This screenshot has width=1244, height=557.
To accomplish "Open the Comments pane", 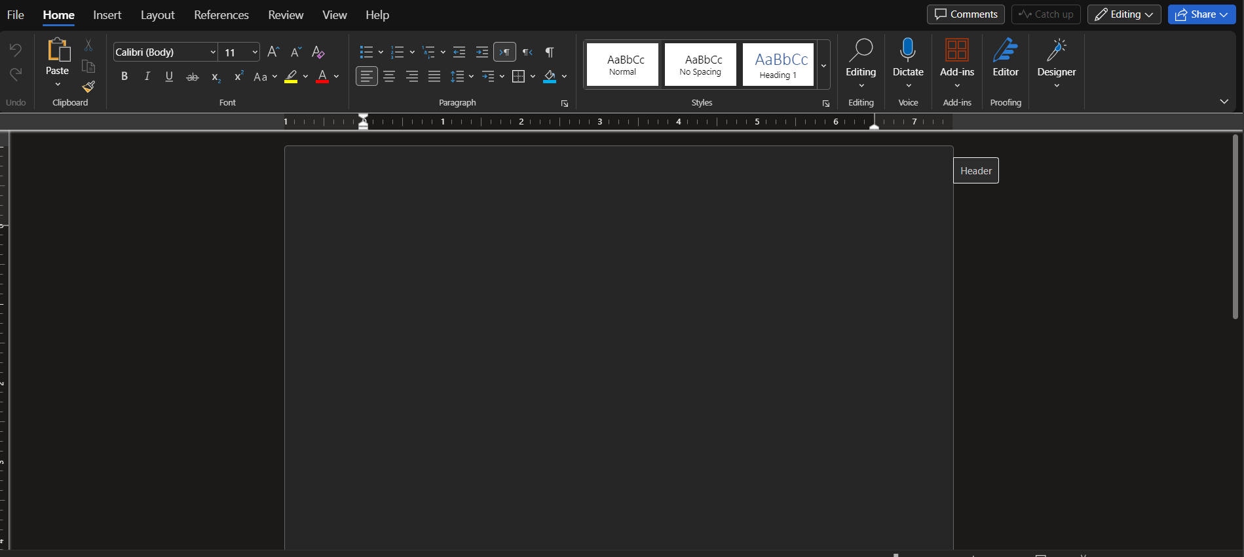I will point(966,14).
